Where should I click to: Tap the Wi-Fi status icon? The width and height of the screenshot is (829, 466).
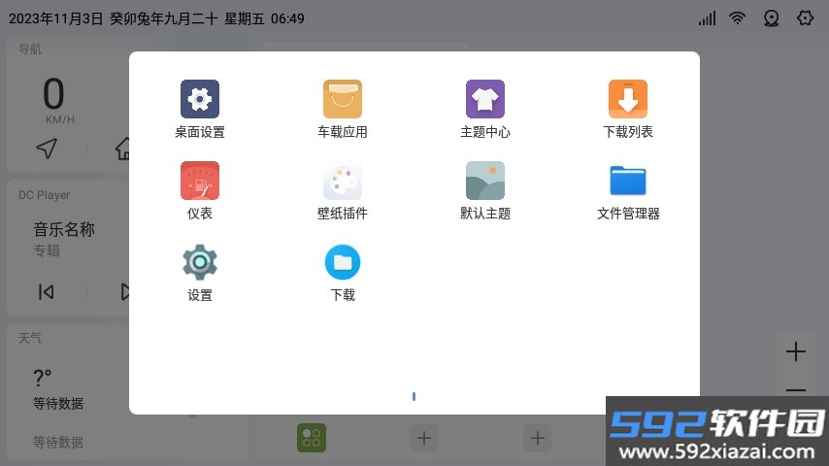737,18
